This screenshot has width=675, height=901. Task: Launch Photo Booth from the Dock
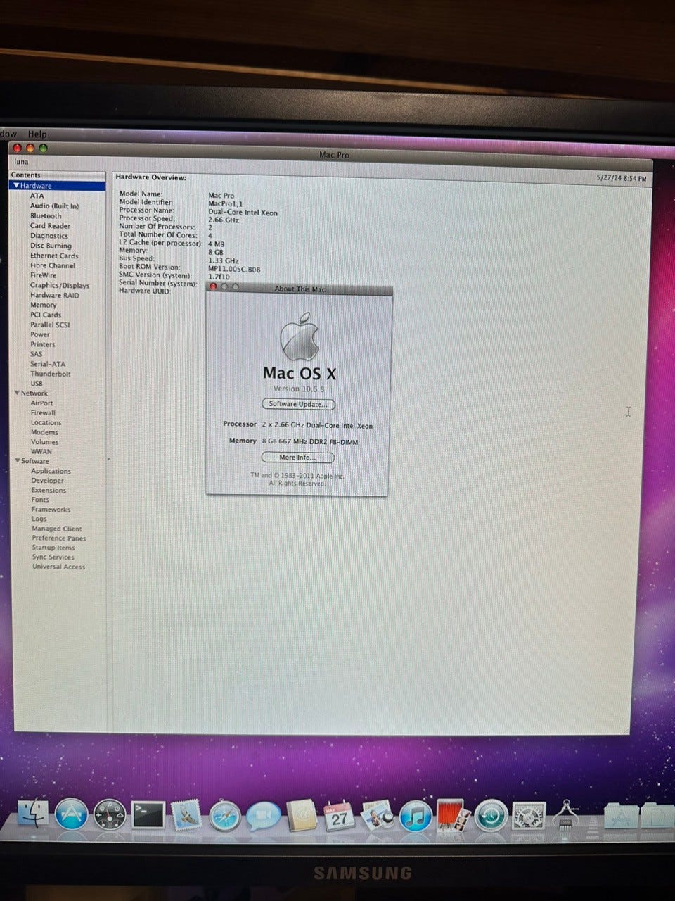pyautogui.click(x=454, y=815)
